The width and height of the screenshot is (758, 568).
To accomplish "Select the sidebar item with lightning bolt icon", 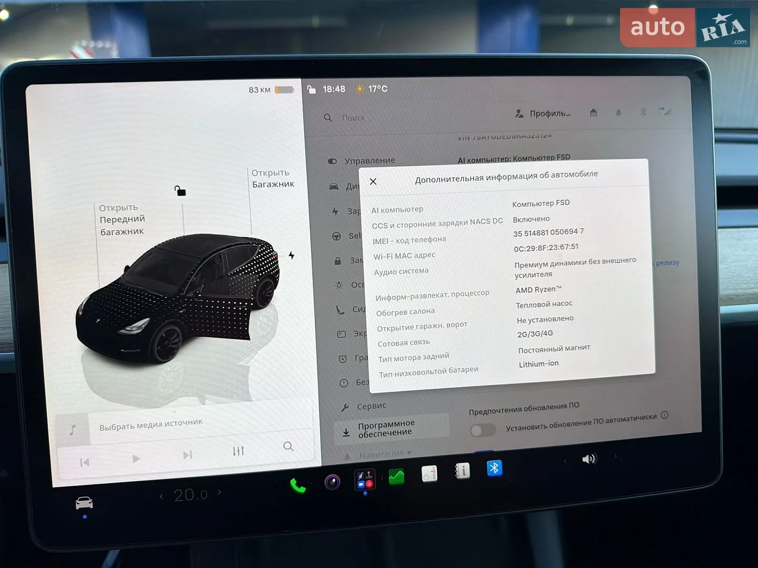I will tap(345, 211).
